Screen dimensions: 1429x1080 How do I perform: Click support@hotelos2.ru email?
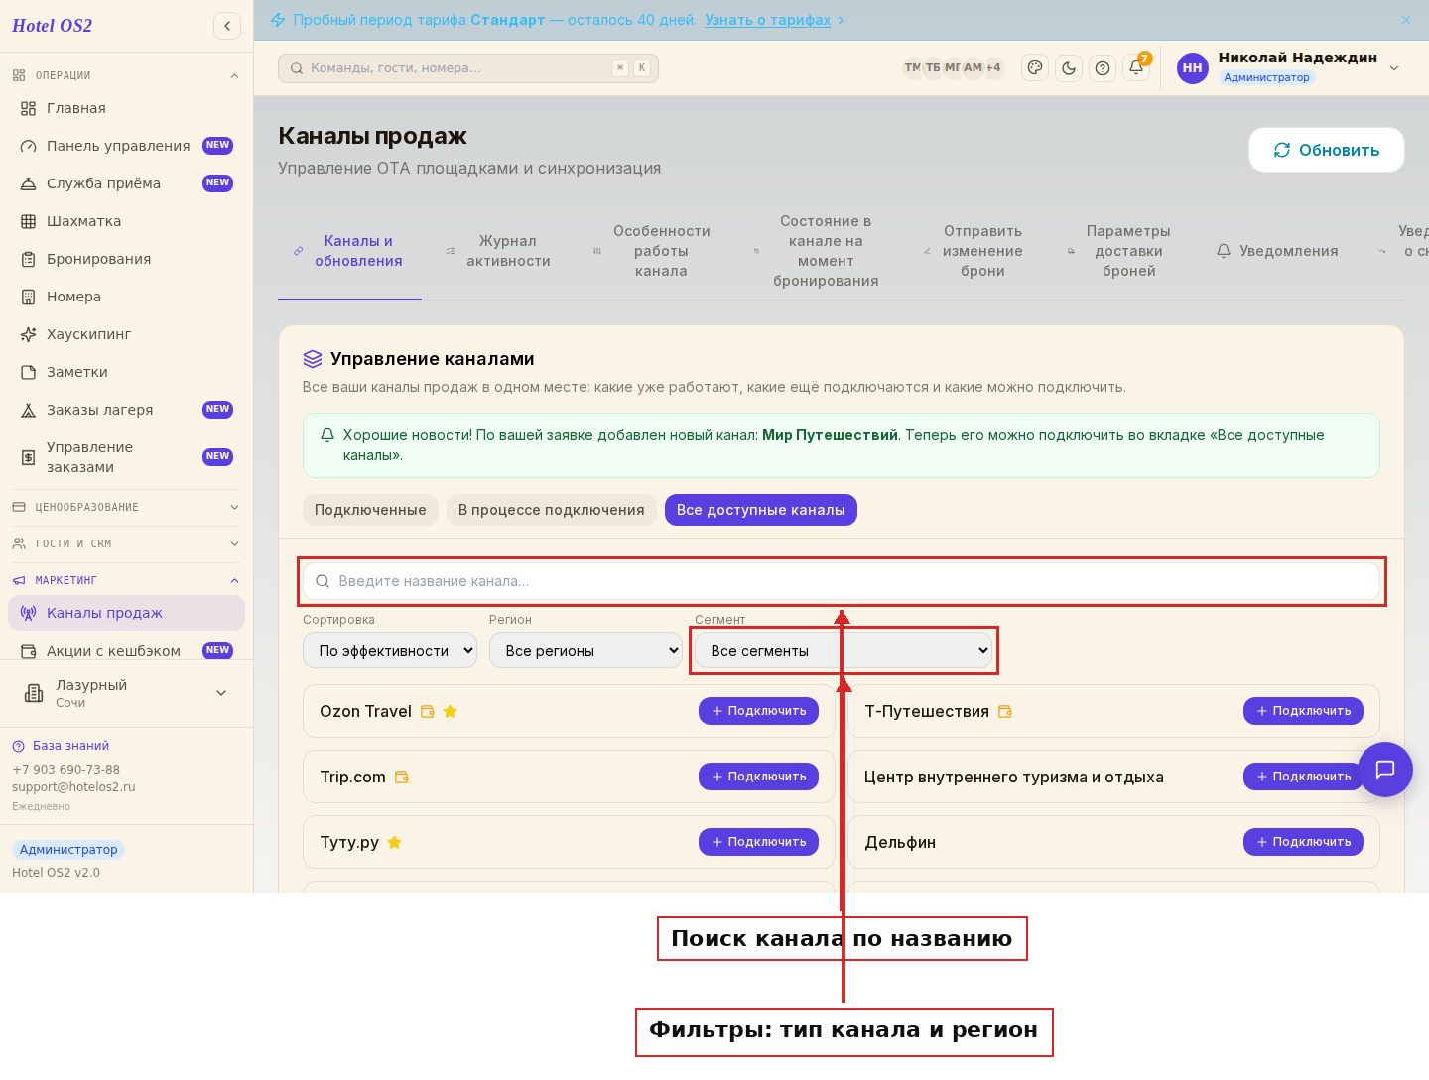click(x=73, y=787)
